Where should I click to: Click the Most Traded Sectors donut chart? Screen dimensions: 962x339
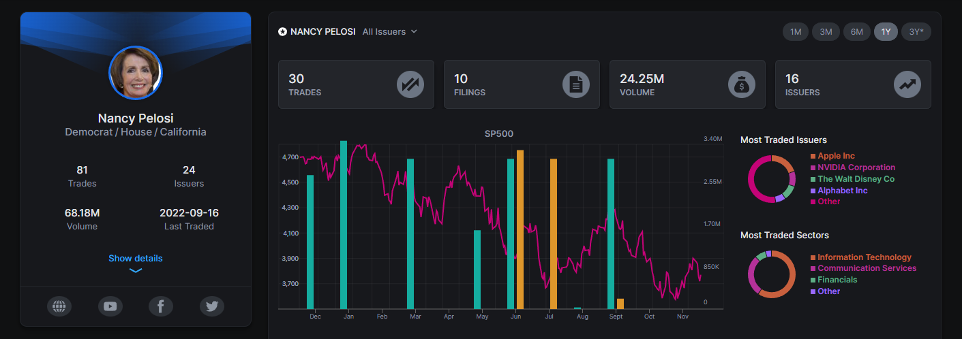click(x=772, y=274)
